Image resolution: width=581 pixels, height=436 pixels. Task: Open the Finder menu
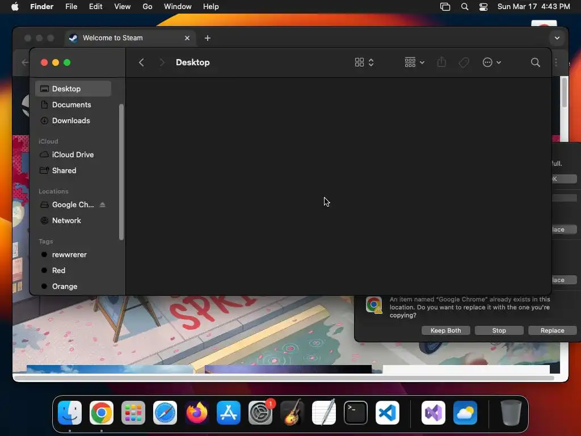42,7
